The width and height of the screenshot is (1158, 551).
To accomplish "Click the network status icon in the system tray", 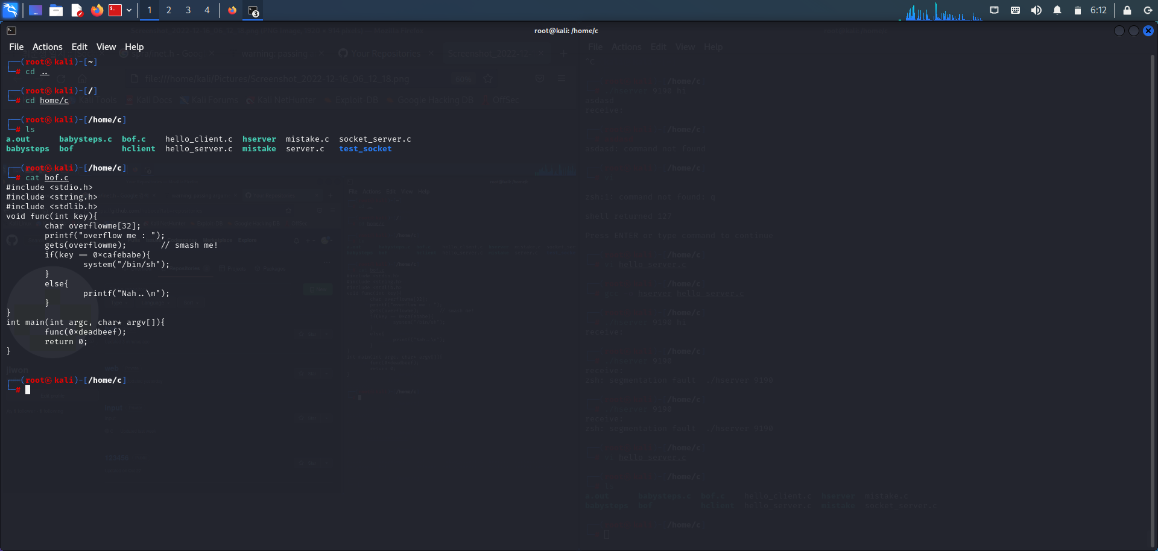I will 995,10.
